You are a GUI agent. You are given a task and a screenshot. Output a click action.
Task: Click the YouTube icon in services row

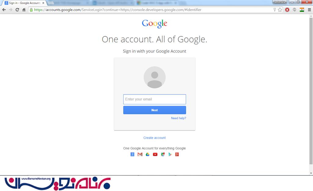pos(155,154)
